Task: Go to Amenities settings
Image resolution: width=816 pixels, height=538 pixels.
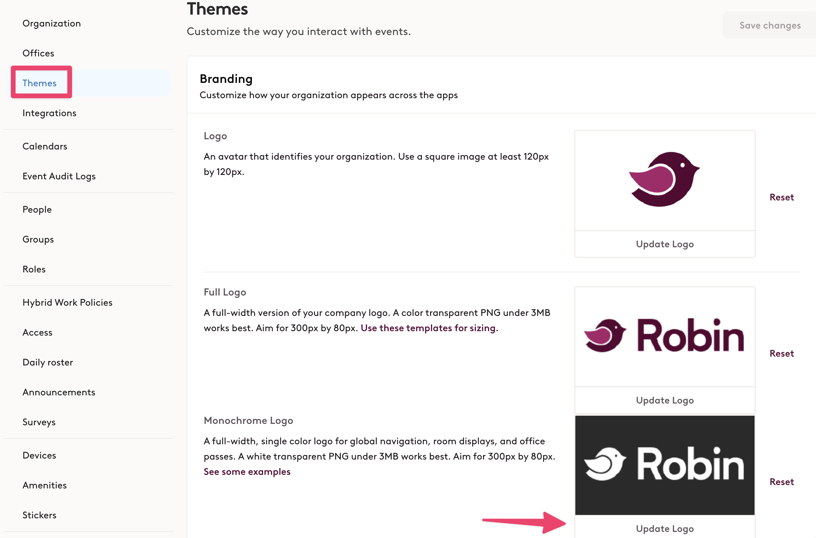Action: click(44, 485)
